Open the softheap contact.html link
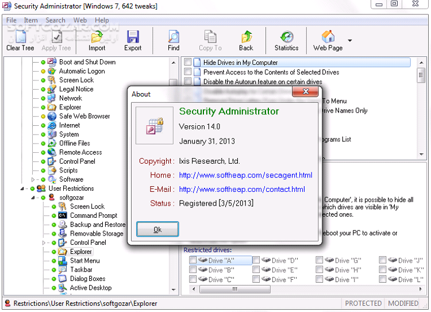 (242, 189)
